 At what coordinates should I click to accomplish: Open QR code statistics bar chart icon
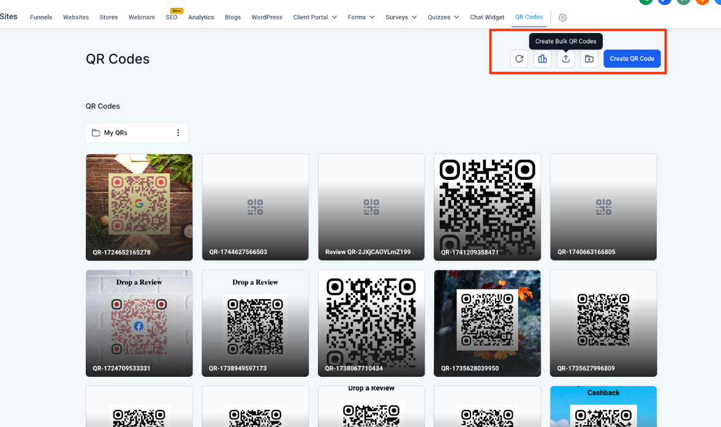[543, 59]
